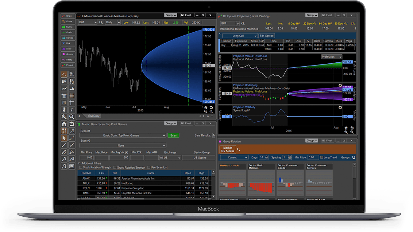Open the Spread panel from the sidebar
The image size is (413, 232).
[x=68, y=38]
